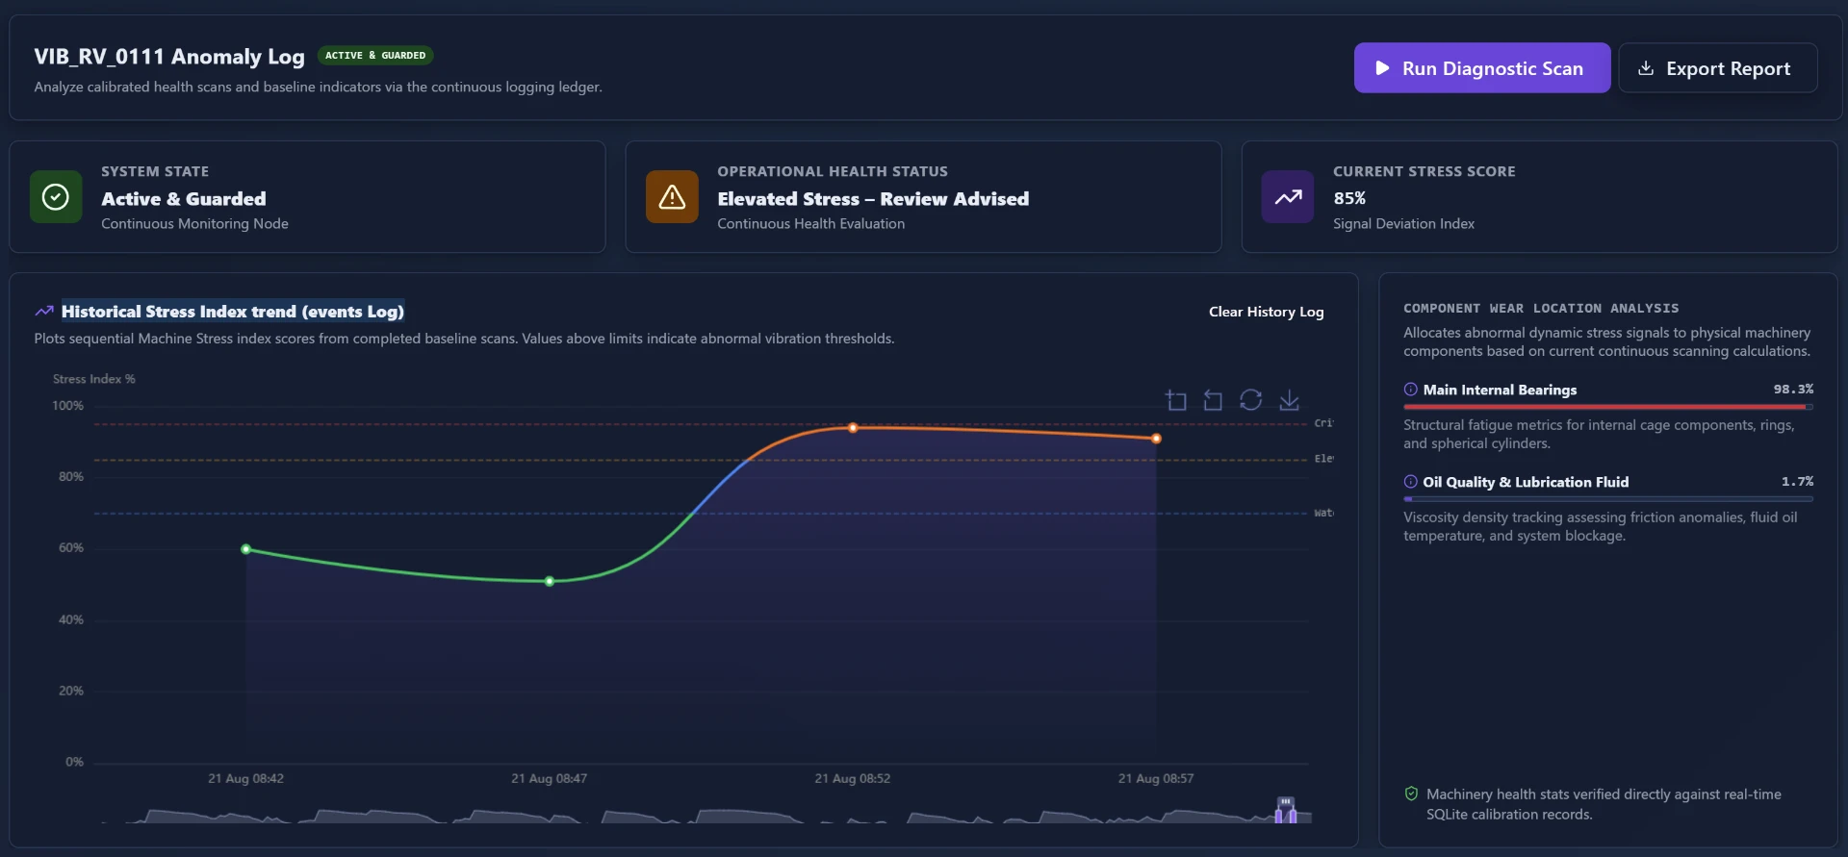This screenshot has width=1848, height=857.
Task: Click the Active & Guarded system state text
Action: (x=184, y=199)
